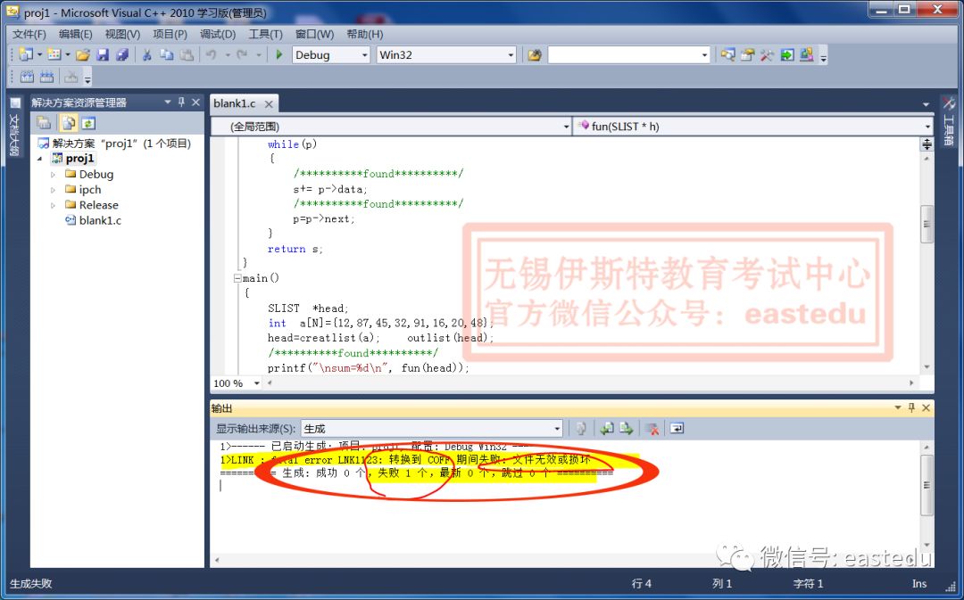Open the 文件(F) menu

click(29, 35)
